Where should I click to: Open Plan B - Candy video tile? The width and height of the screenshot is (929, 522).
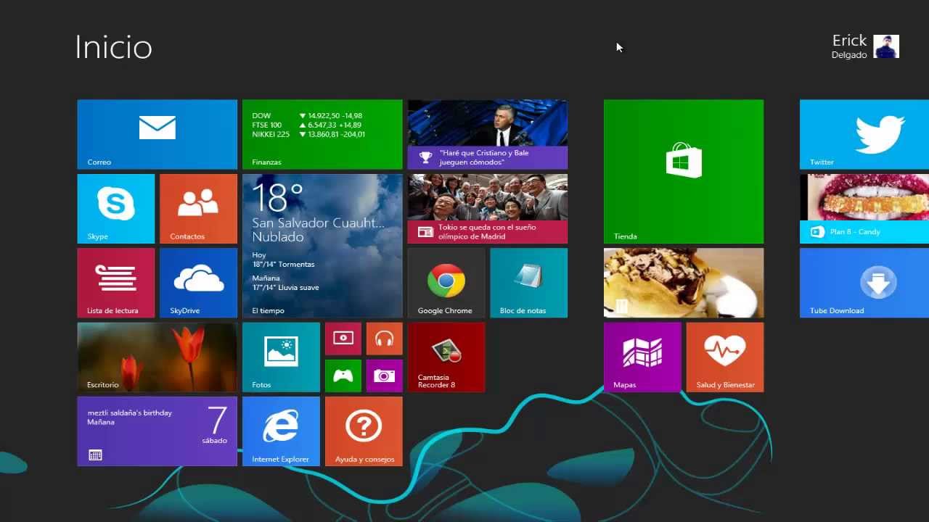click(864, 209)
